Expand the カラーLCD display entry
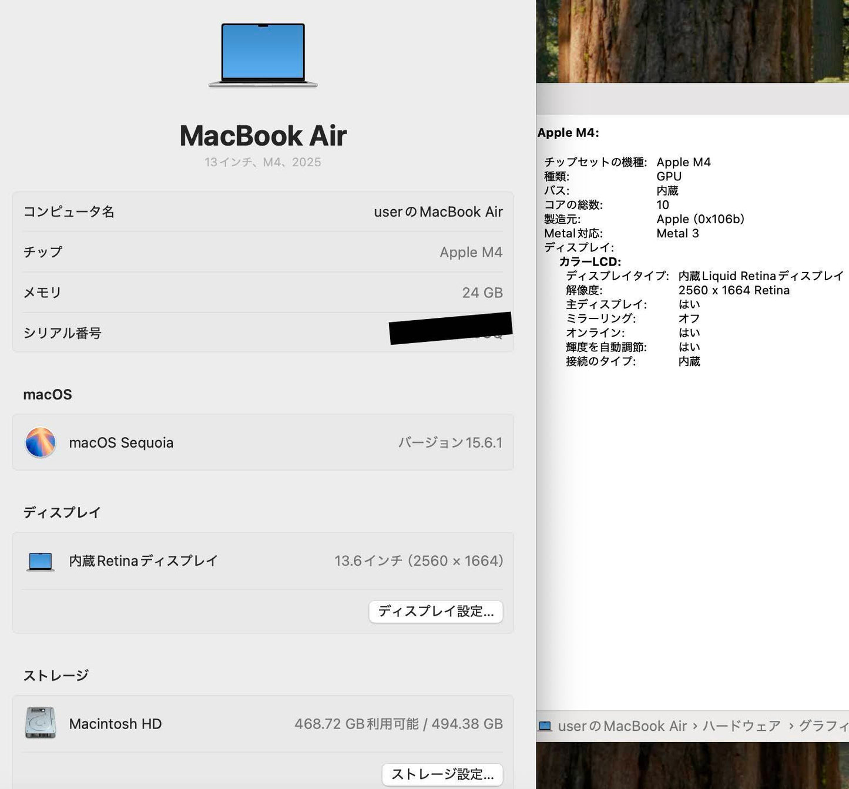 click(x=590, y=261)
